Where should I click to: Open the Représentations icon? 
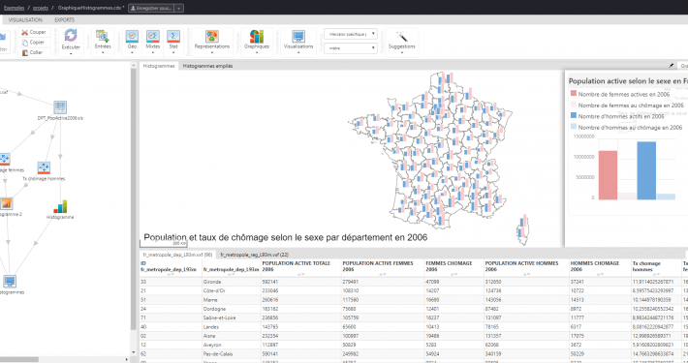[212, 37]
